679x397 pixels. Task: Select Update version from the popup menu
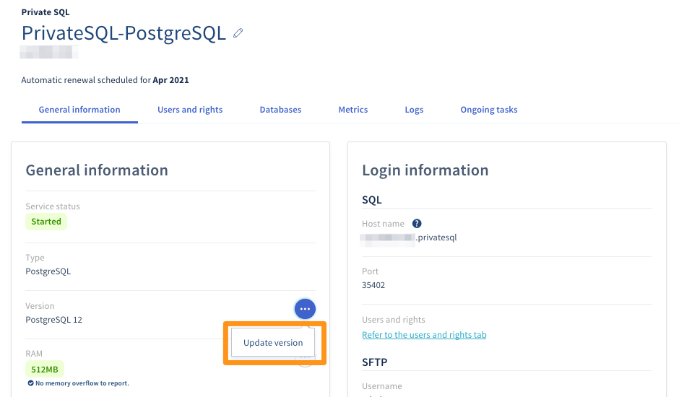(273, 343)
